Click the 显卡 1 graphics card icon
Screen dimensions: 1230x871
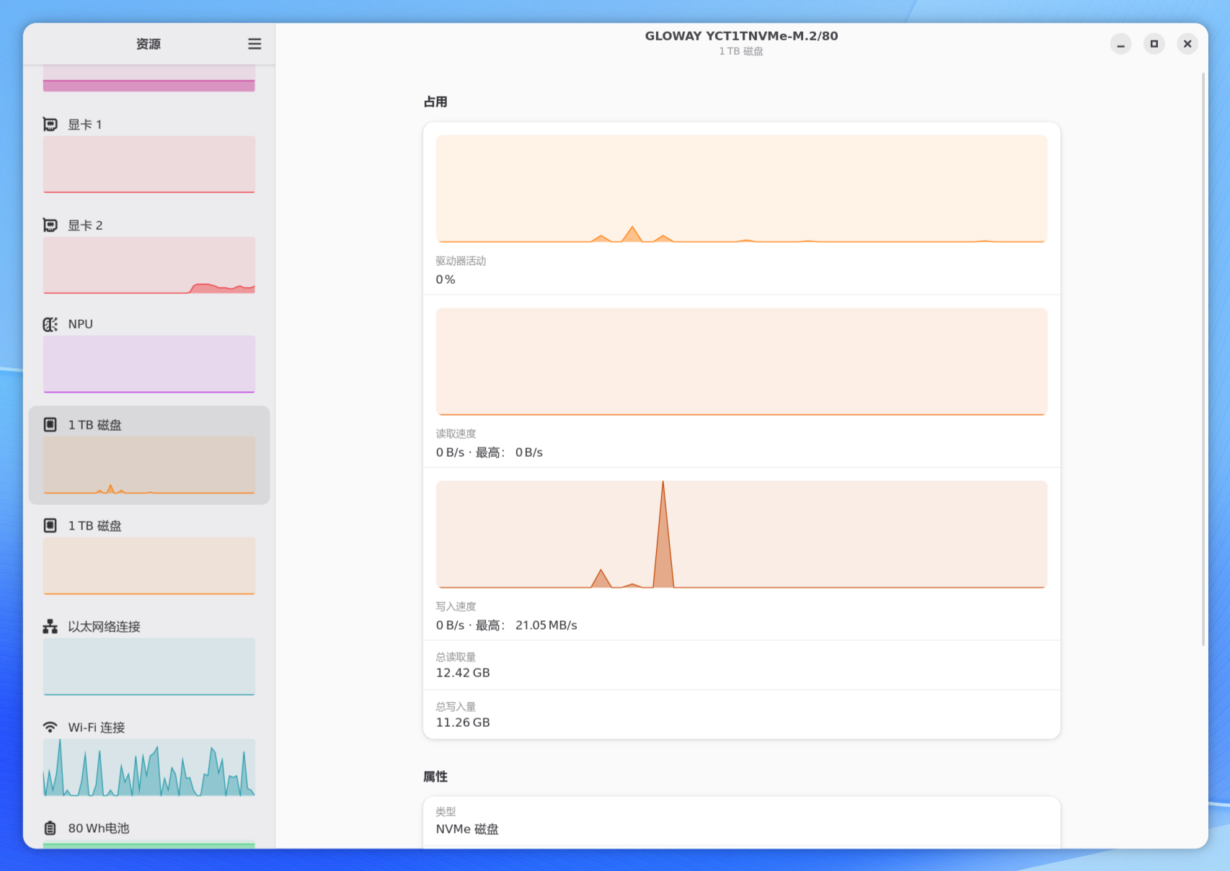click(x=50, y=125)
